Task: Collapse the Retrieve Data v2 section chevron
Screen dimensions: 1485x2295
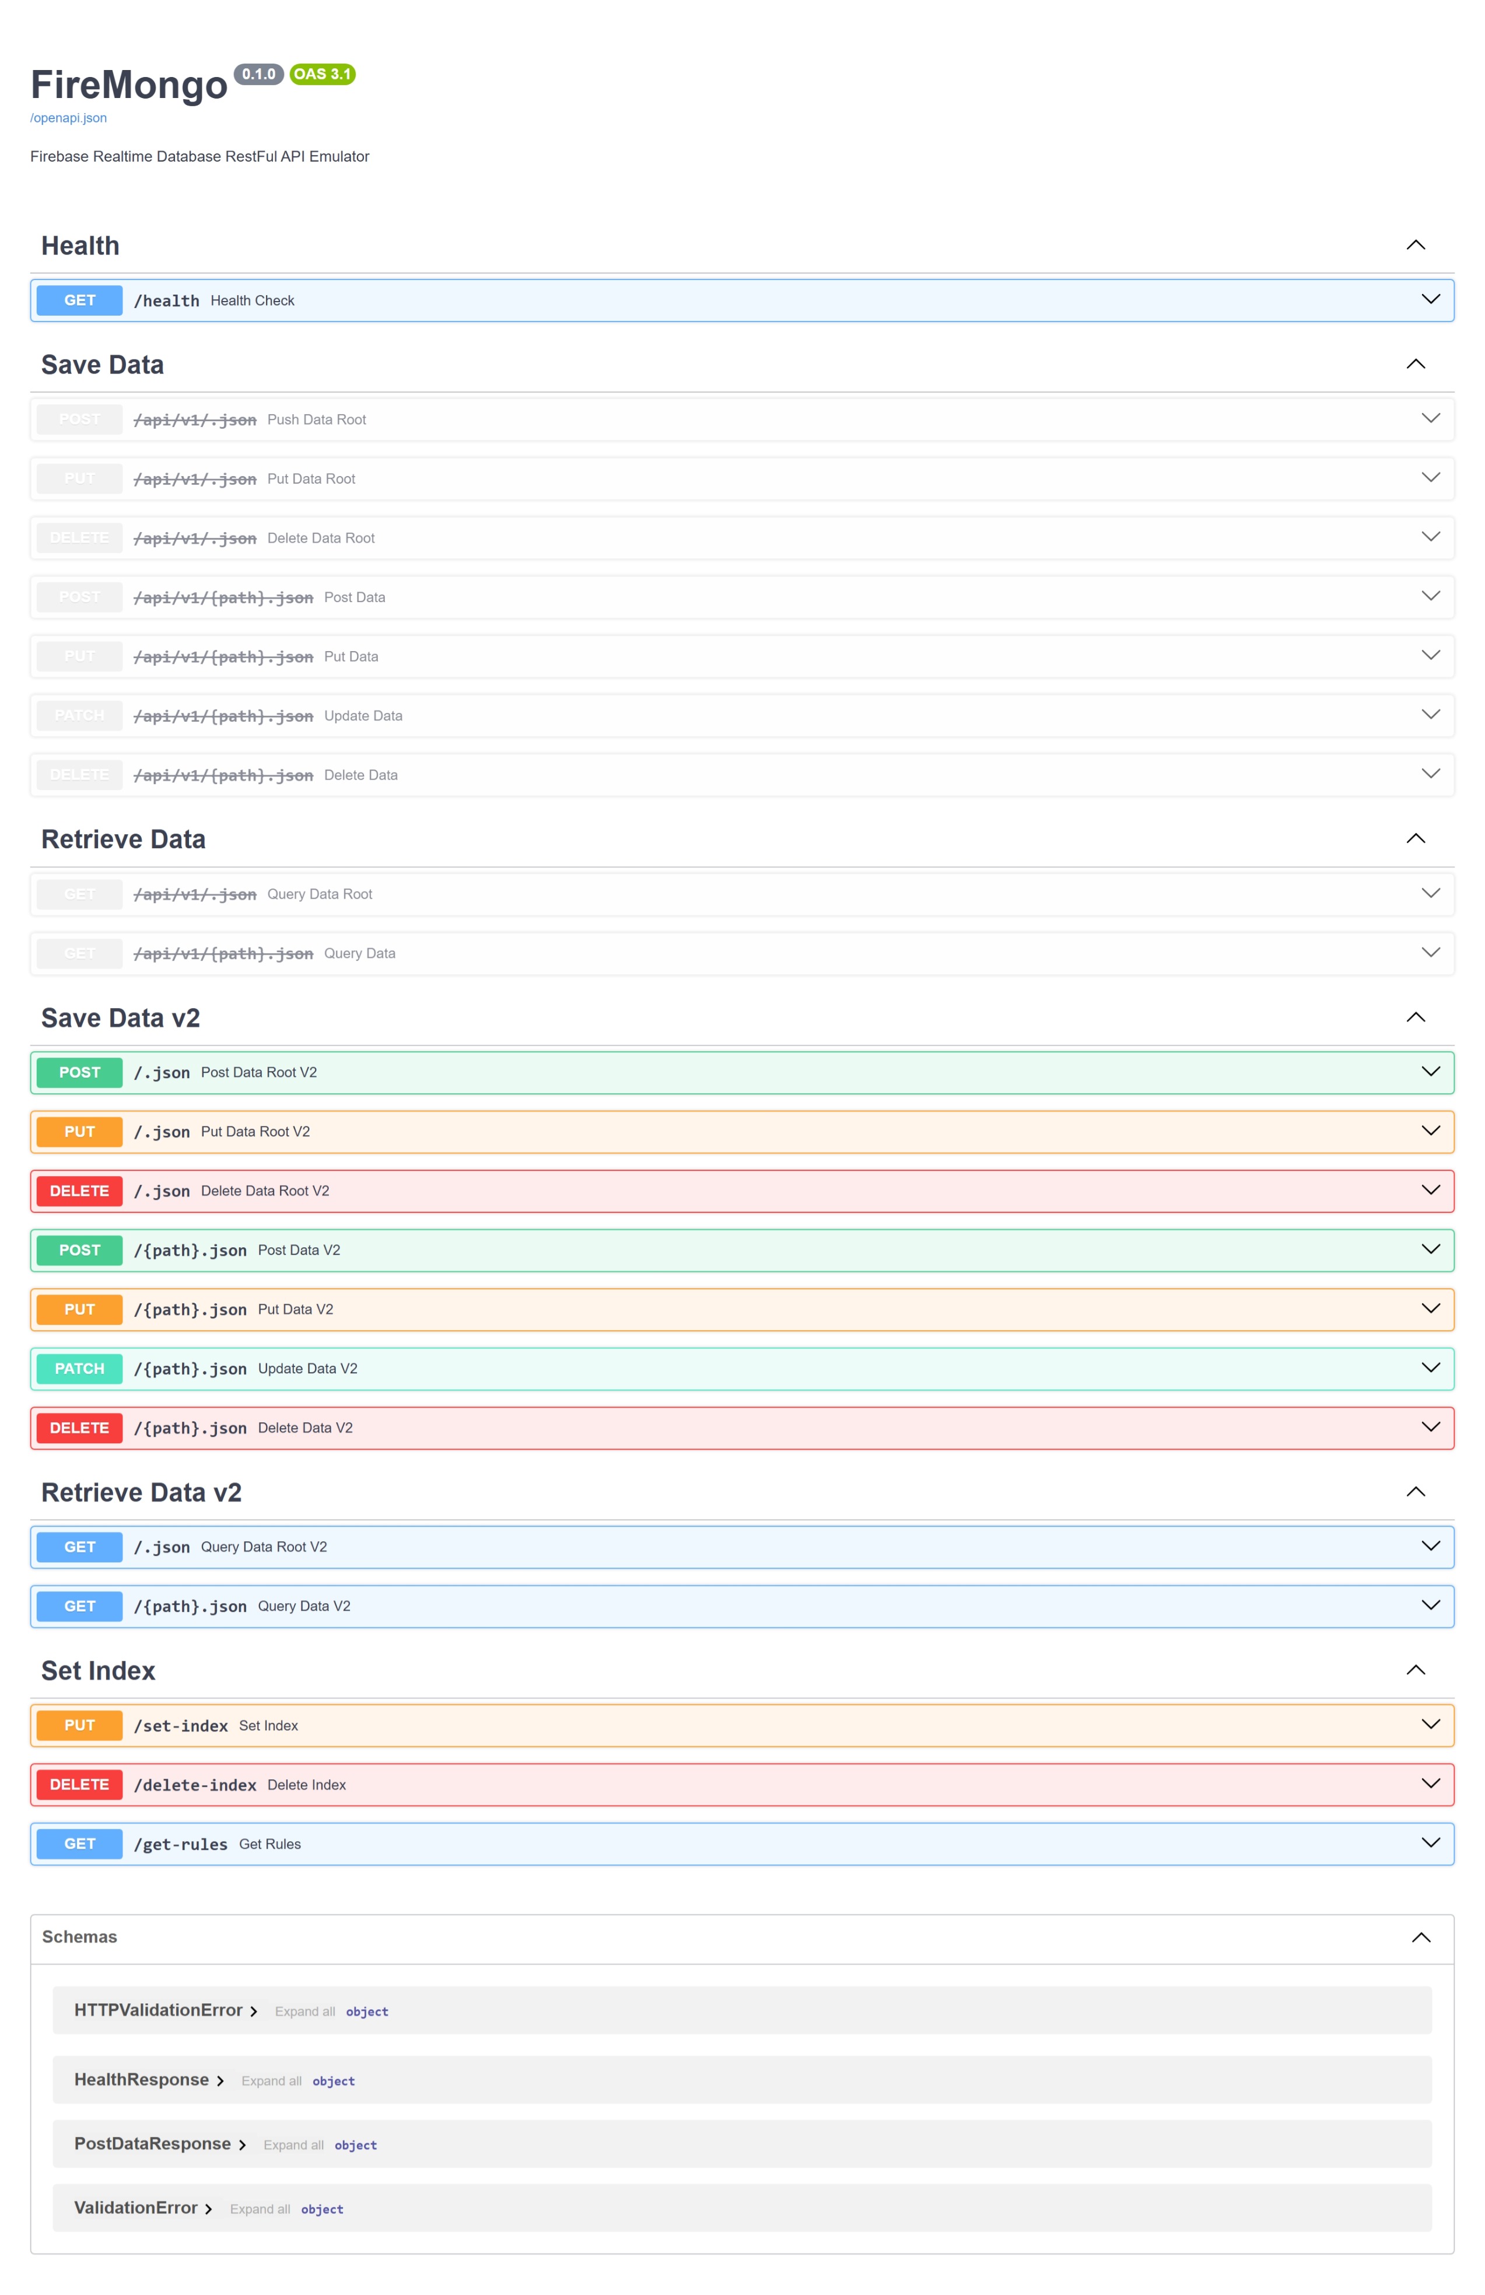Action: pyautogui.click(x=1416, y=1492)
